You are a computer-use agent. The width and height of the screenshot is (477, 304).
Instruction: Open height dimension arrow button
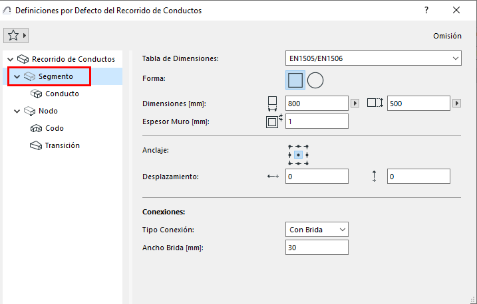[x=456, y=104]
